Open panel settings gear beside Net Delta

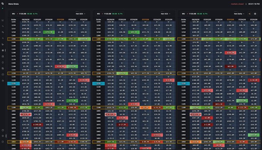[x=255, y=14]
